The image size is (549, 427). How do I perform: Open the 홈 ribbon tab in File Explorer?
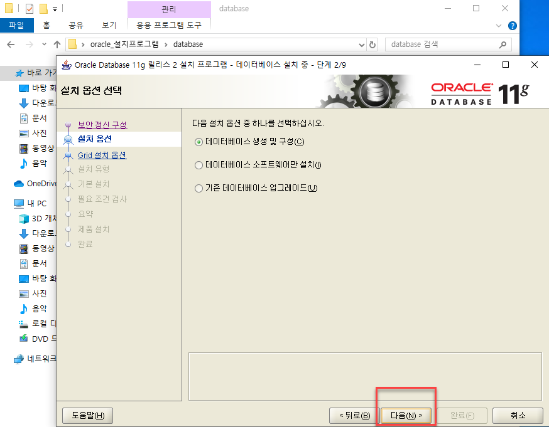coord(46,25)
